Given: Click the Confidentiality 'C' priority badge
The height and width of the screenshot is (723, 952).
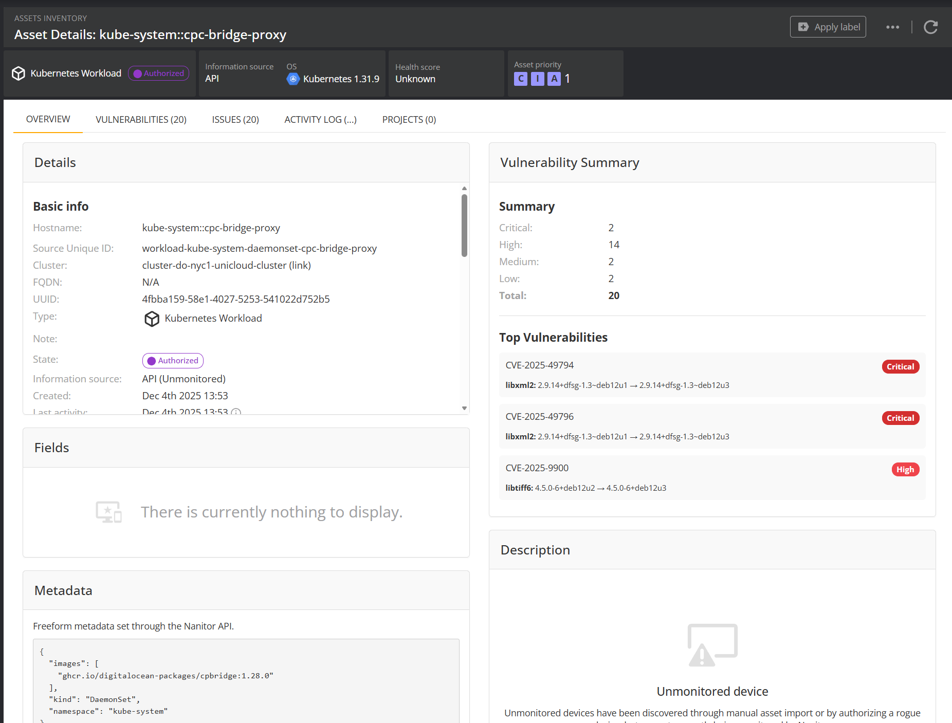Looking at the screenshot, I should pyautogui.click(x=521, y=79).
